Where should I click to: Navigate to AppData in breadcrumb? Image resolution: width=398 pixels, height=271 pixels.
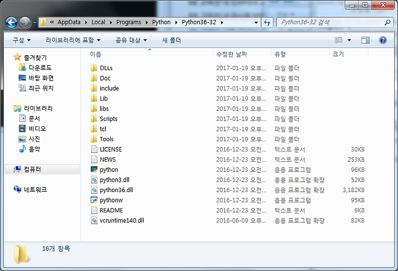click(x=69, y=22)
